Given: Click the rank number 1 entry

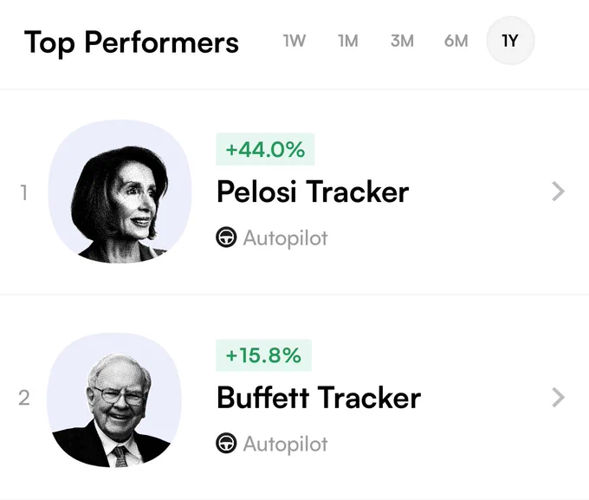Looking at the screenshot, I should tap(24, 192).
